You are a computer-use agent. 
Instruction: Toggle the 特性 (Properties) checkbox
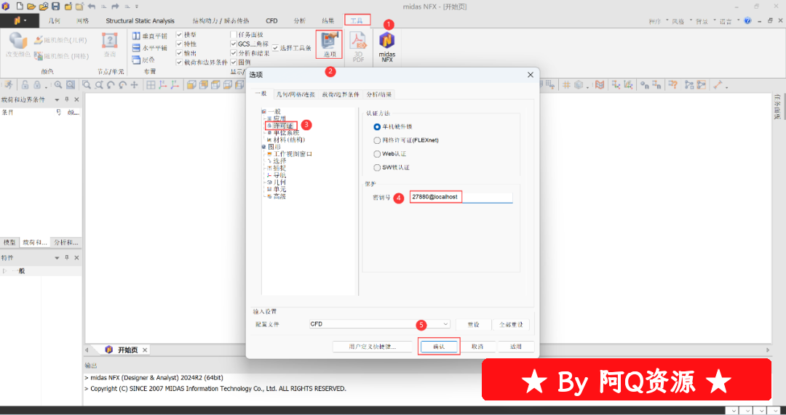(x=180, y=44)
